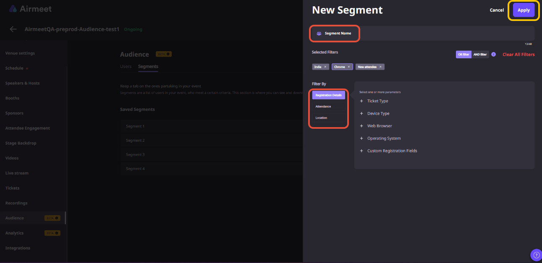Open Venue settings in sidebar
The image size is (542, 263).
(20, 53)
